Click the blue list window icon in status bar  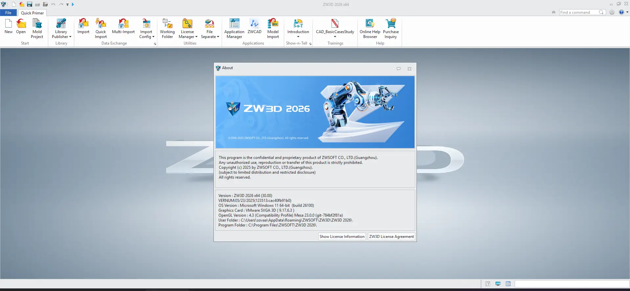(508, 284)
